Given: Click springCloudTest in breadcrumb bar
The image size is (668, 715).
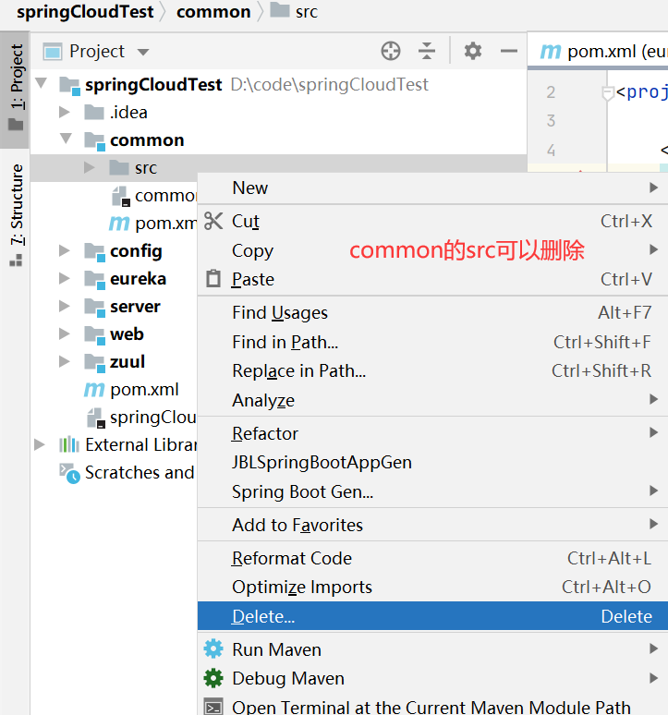Looking at the screenshot, I should click(x=85, y=11).
